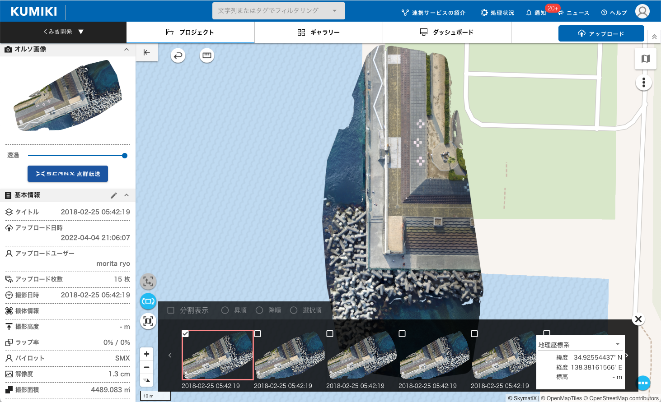Screen dimensions: 661x402
Task: Open the 通知 notifications bell
Action: (536, 13)
